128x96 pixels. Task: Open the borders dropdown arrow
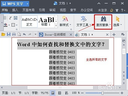coord(17,25)
